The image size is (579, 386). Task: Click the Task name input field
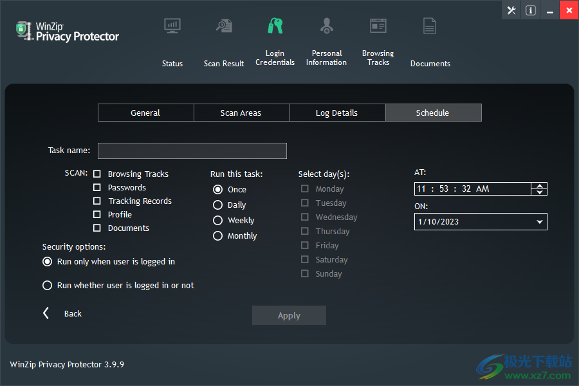pos(192,151)
